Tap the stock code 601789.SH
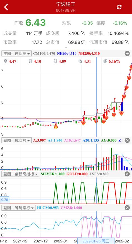132x244 pixels. click(66, 10)
